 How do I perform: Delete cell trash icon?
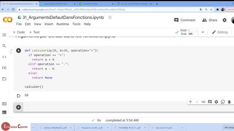pyautogui.click(x=229, y=102)
